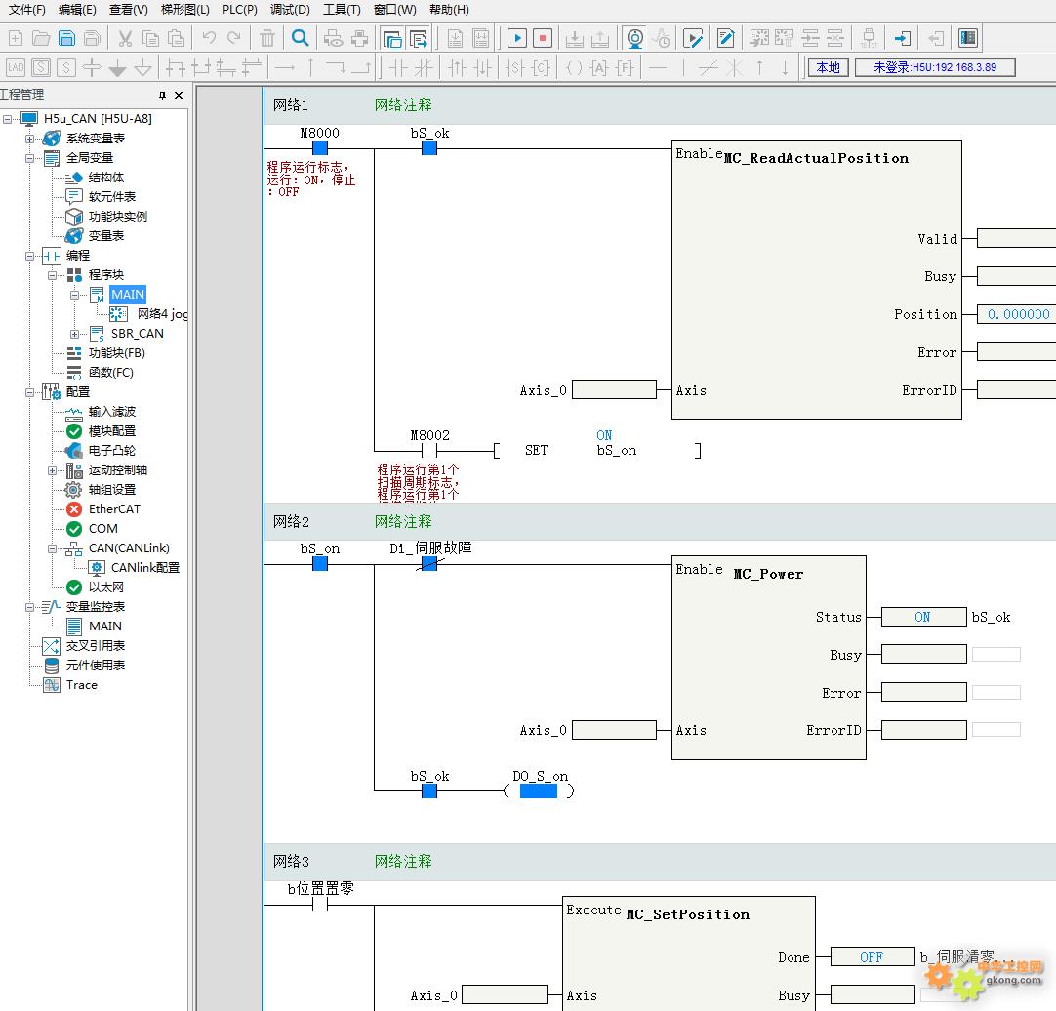
Task: Open the 工具(T) menu
Action: pos(342,10)
